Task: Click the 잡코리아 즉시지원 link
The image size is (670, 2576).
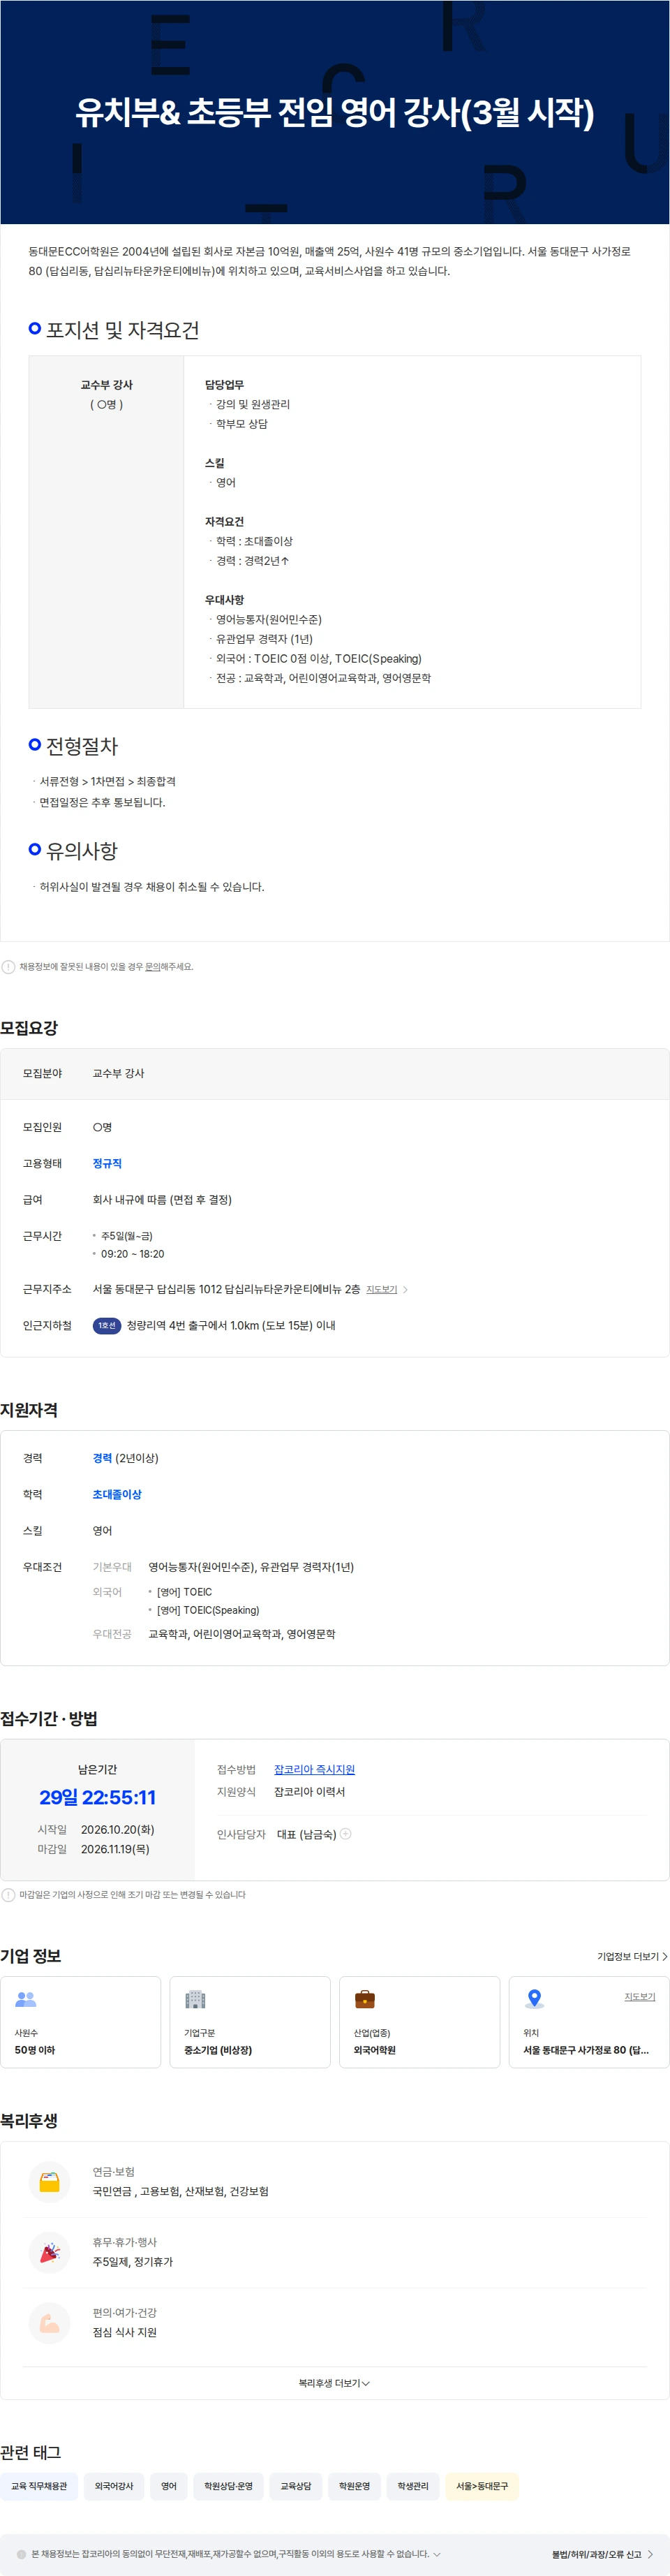Action: click(314, 1770)
